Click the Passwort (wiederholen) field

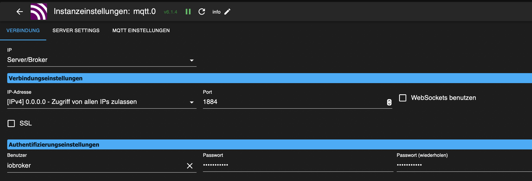point(461,166)
